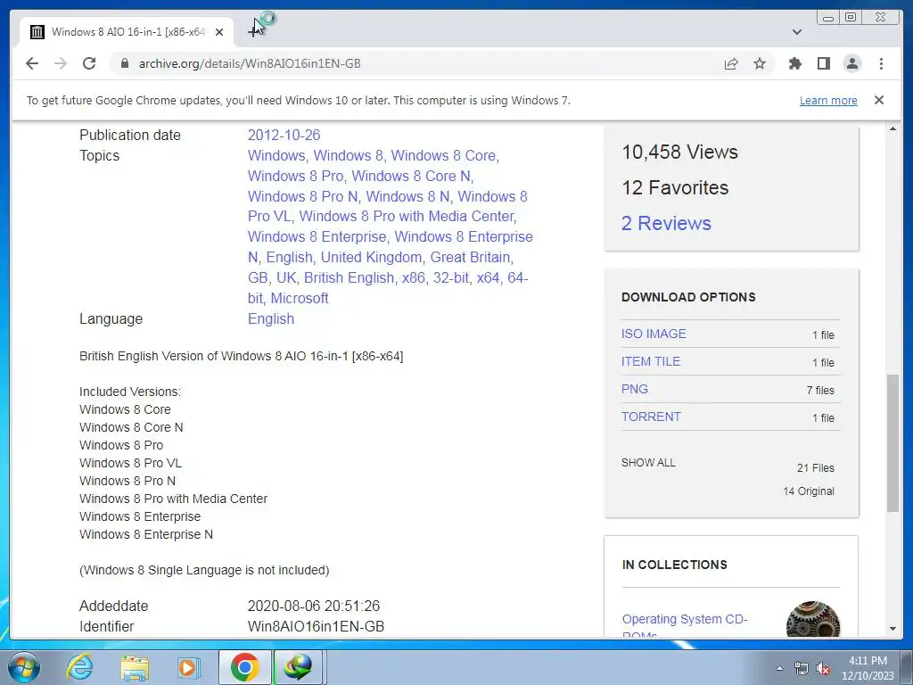Screen dimensions: 913x685
Task: Download the ITEM TILE option
Action: 650,361
